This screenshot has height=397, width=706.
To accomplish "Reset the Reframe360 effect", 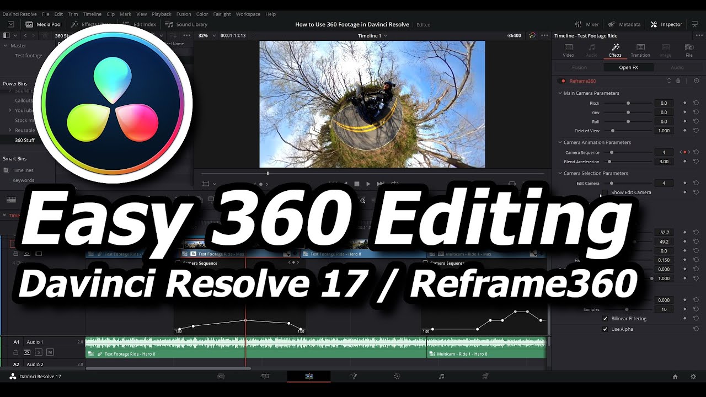I will 696,81.
